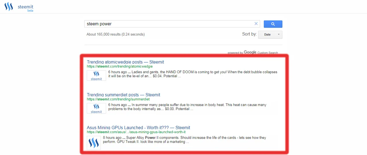Click the 'Sort by:' label
367x155 pixels.
click(249, 34)
